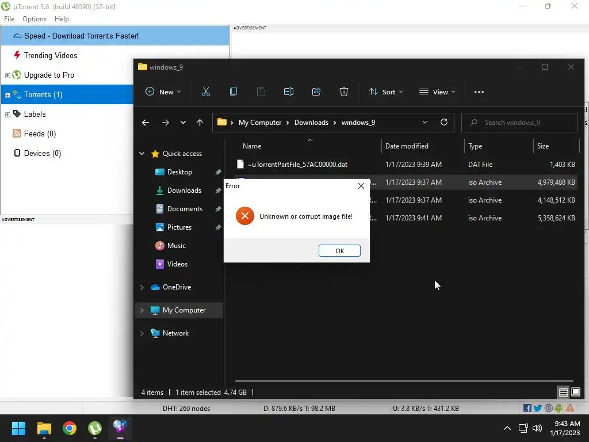Open Documents in Quick access

point(185,208)
